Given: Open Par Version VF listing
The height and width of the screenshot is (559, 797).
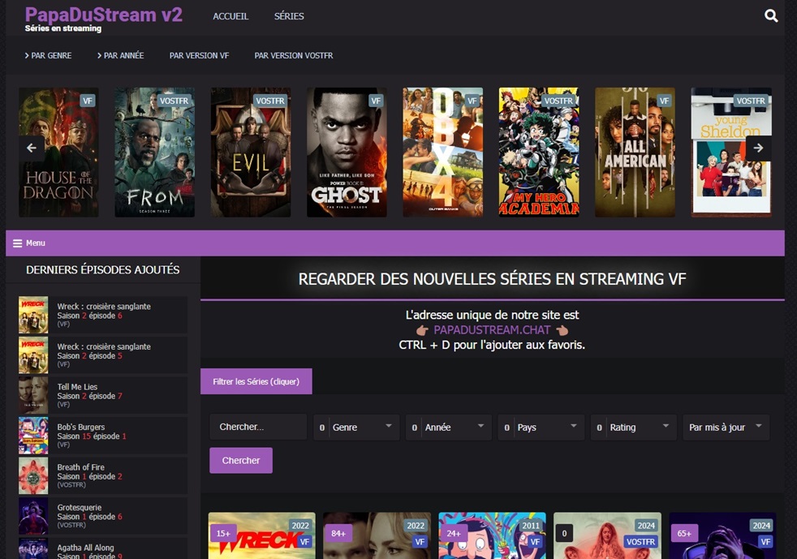Looking at the screenshot, I should point(200,55).
